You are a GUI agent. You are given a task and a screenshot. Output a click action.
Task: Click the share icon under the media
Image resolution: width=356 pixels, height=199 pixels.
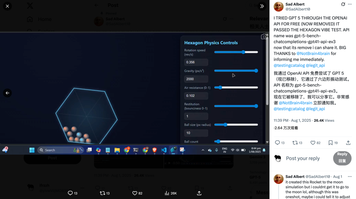click(199, 193)
